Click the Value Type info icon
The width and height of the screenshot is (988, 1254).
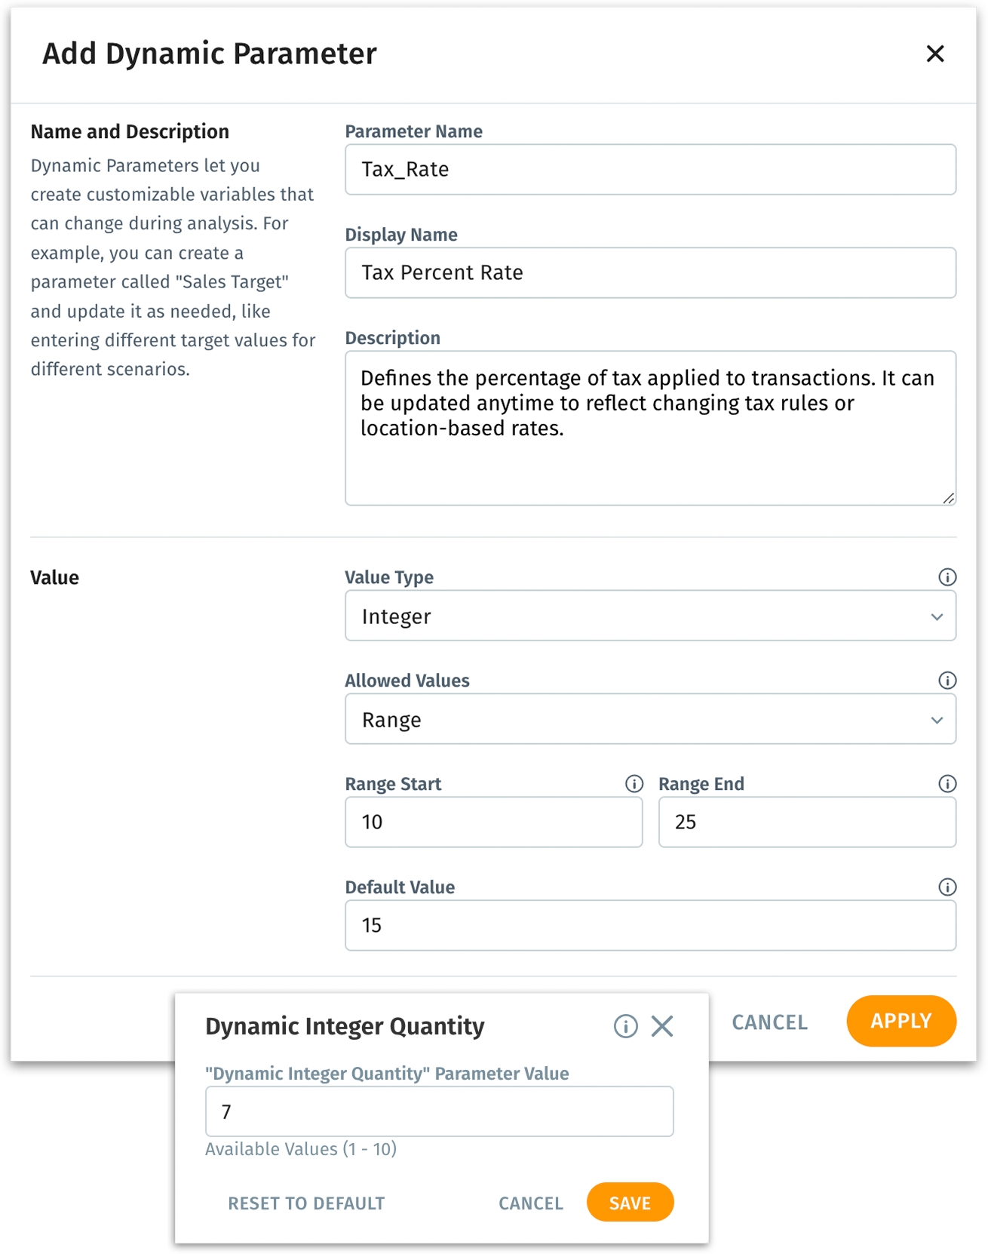pos(947,577)
